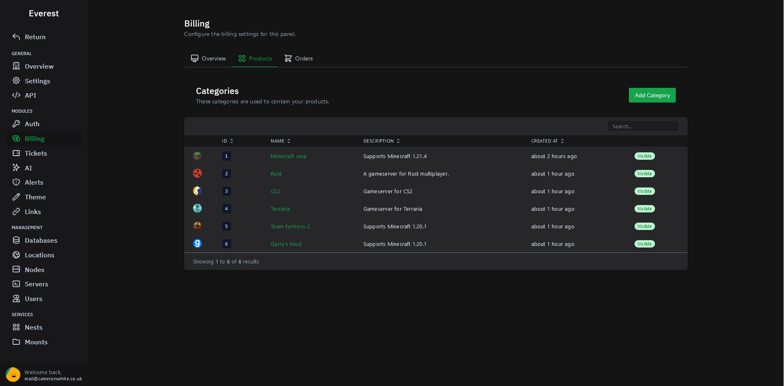The image size is (784, 386).
Task: Click the Terraria category icon
Action: click(x=197, y=208)
